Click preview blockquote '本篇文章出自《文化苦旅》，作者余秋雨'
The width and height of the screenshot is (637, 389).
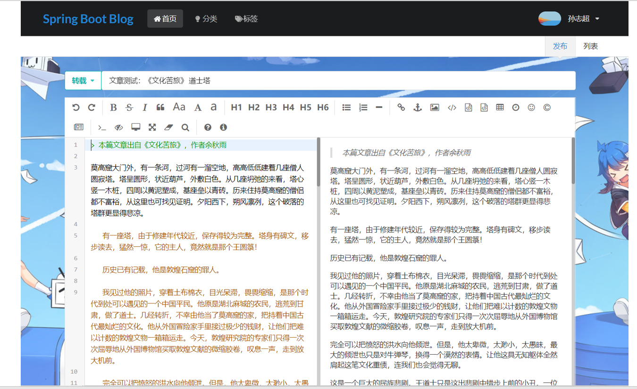tap(406, 153)
